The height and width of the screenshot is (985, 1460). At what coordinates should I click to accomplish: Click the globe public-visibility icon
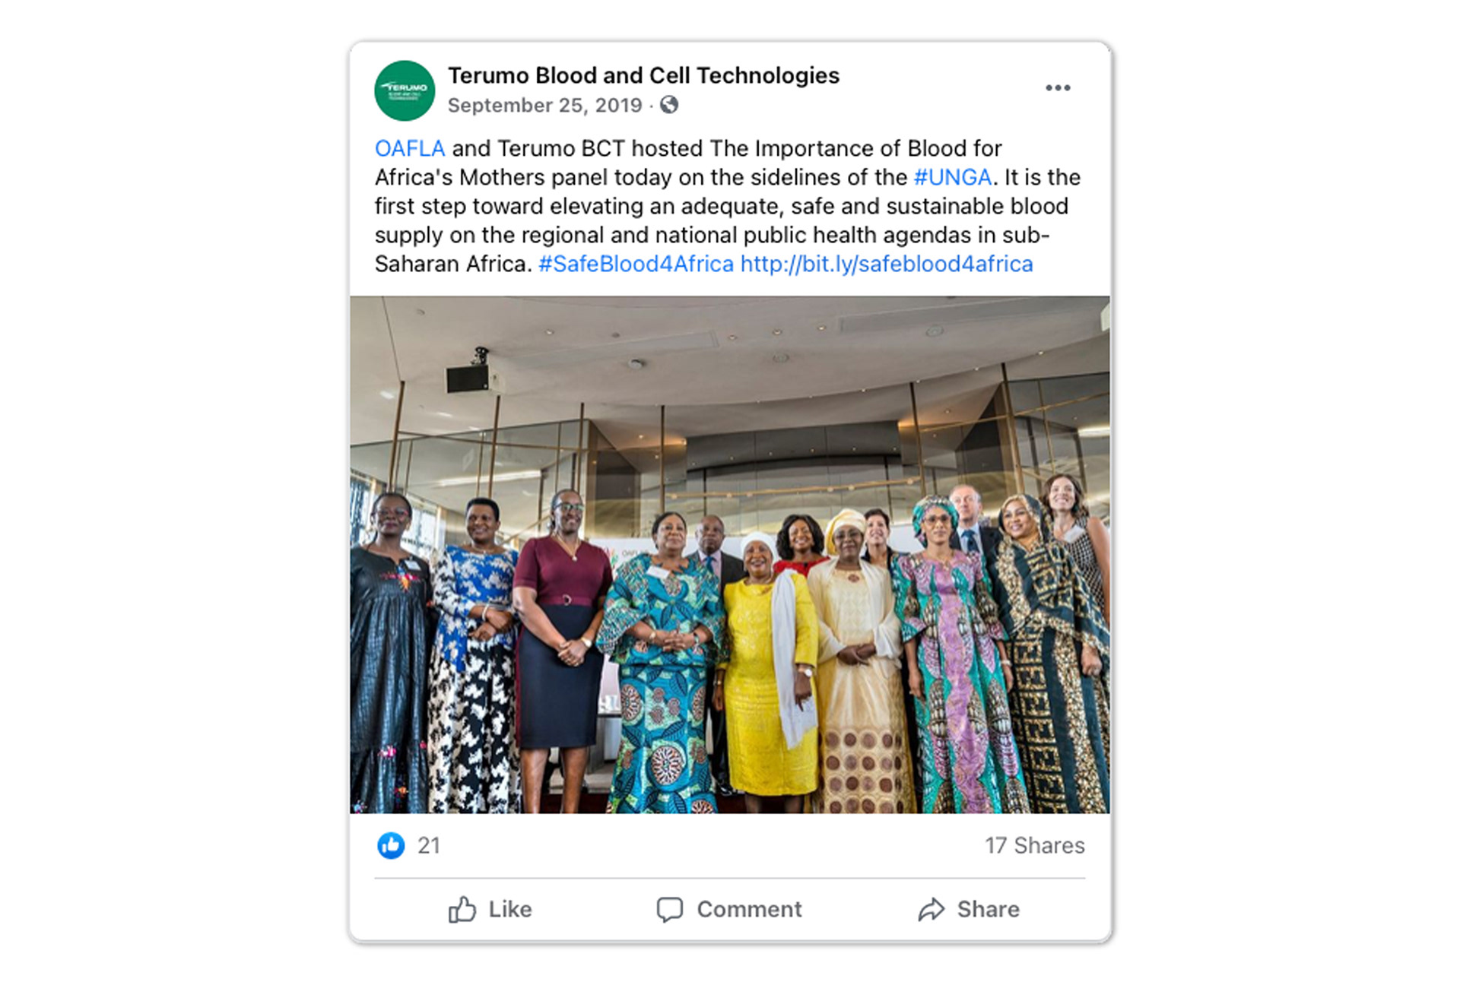[x=669, y=105]
